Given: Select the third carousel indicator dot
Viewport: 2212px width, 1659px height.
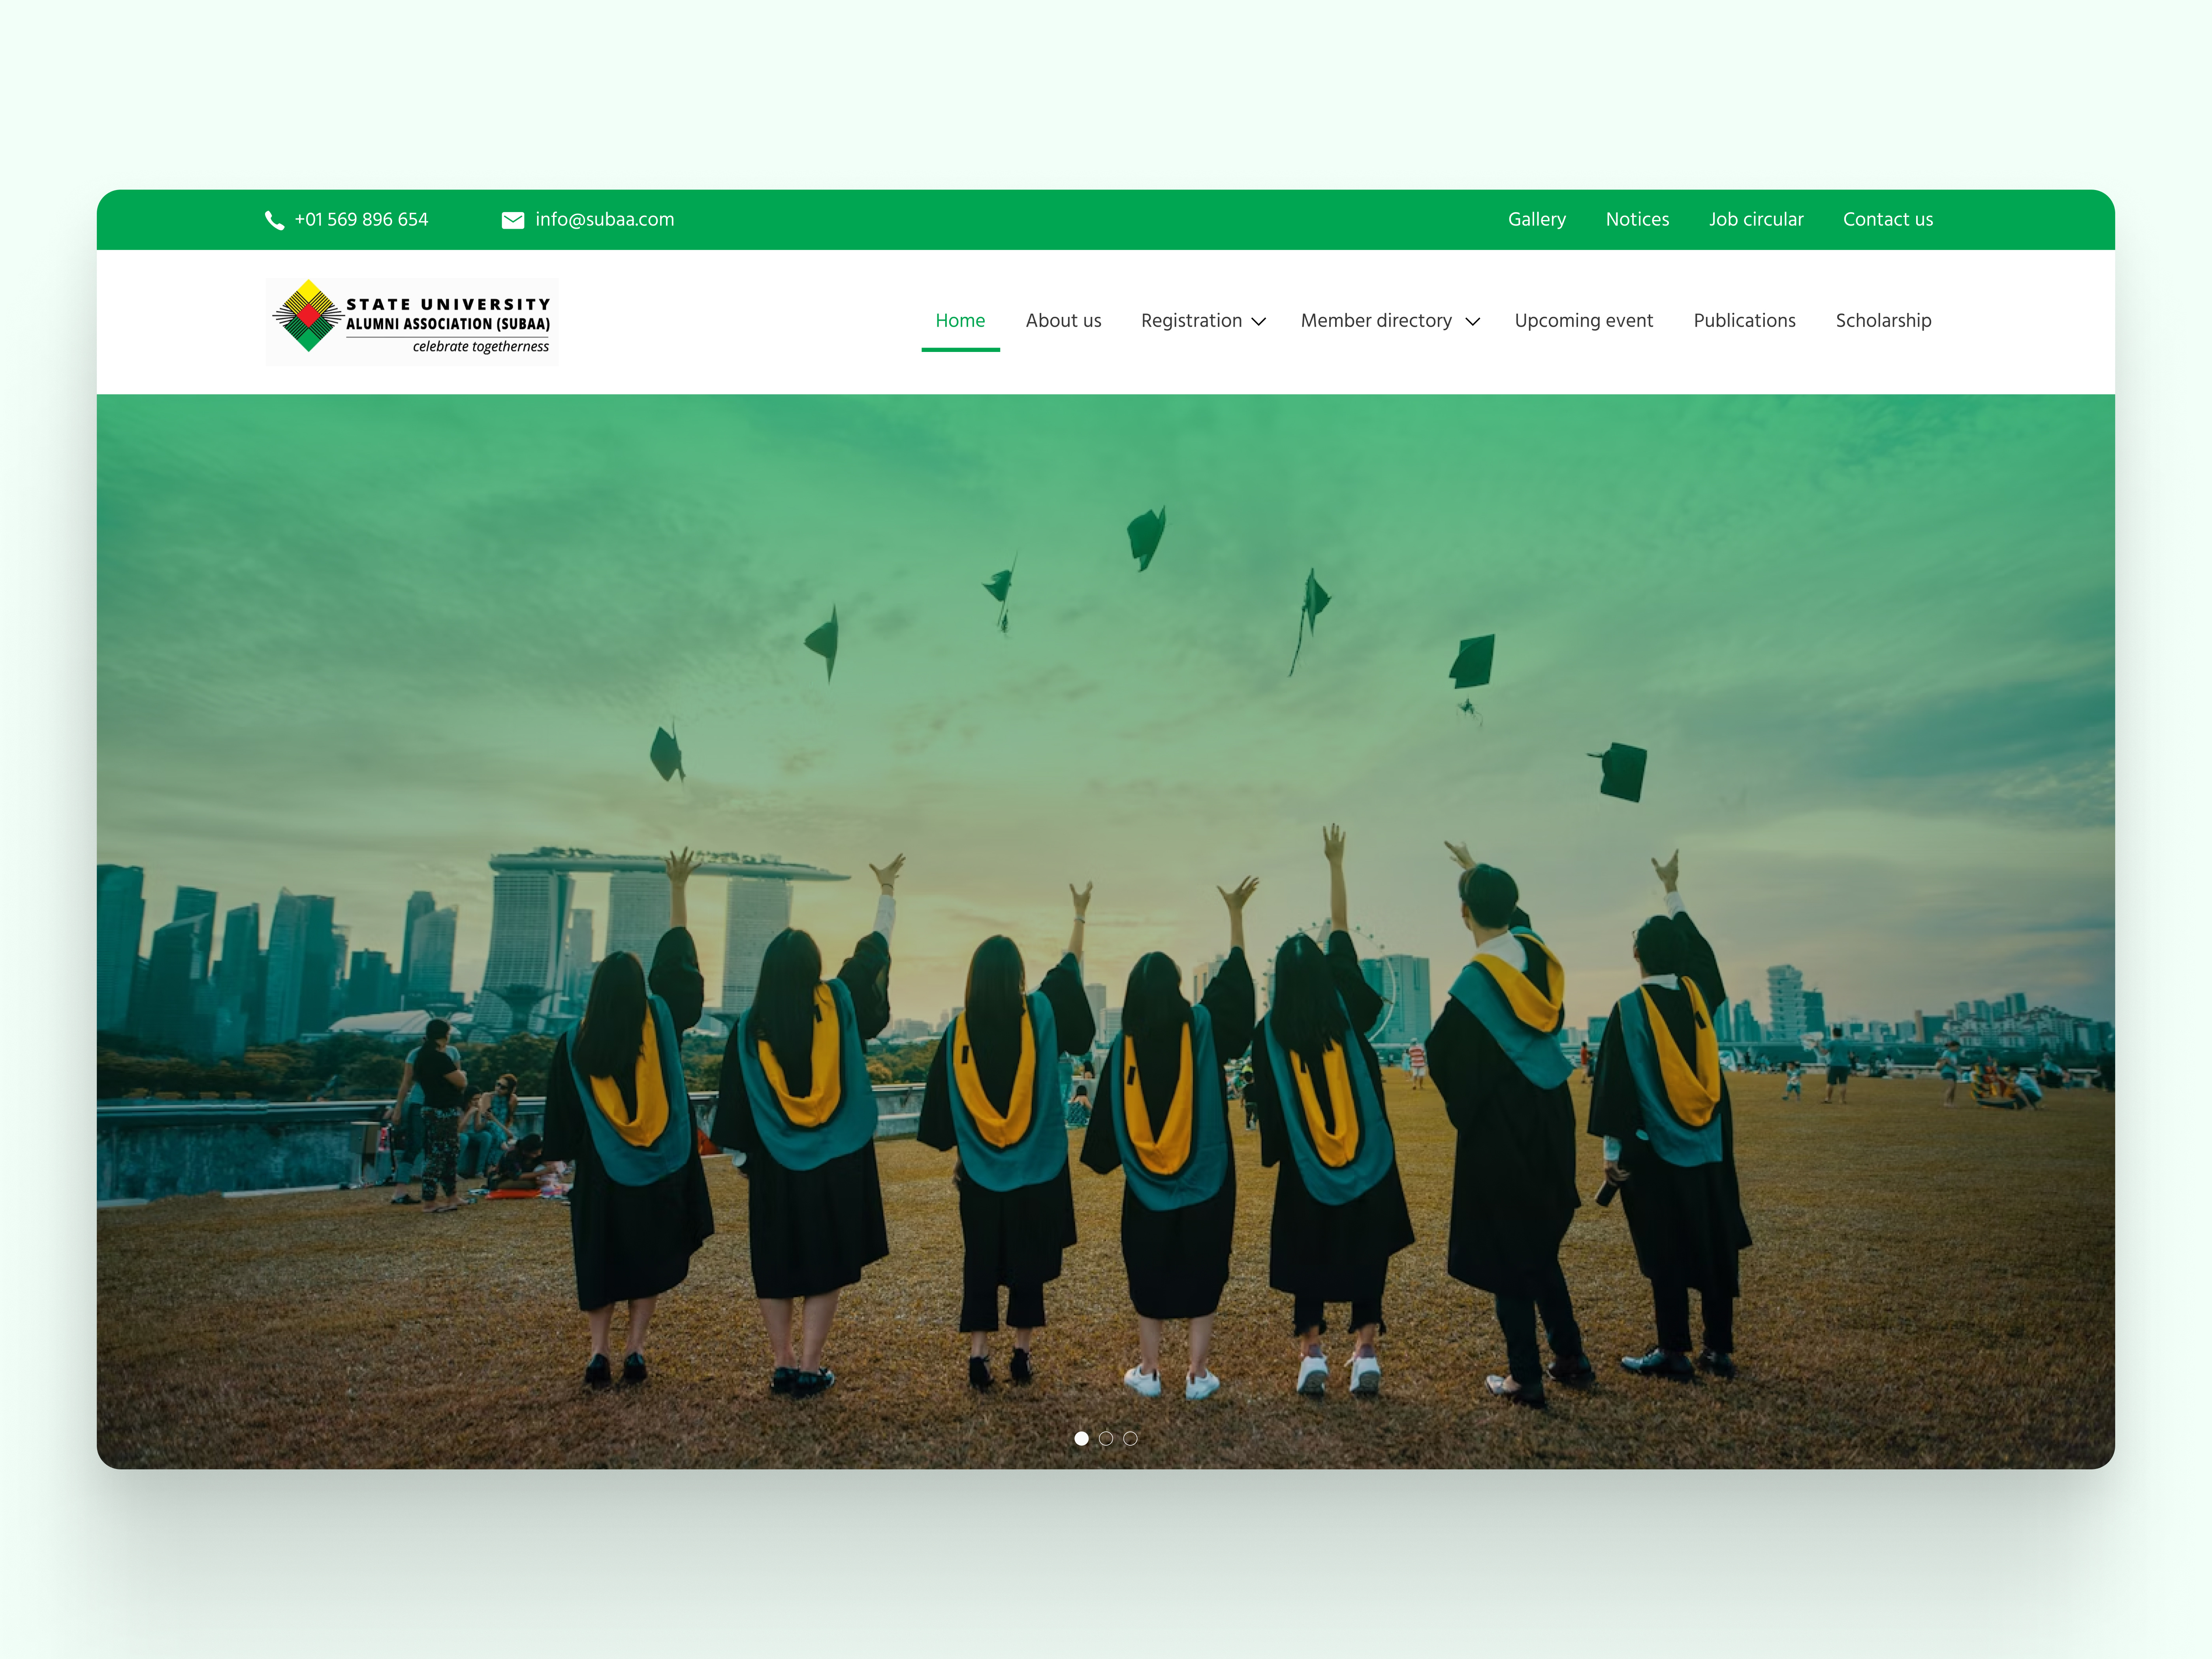Looking at the screenshot, I should pos(1130,1438).
